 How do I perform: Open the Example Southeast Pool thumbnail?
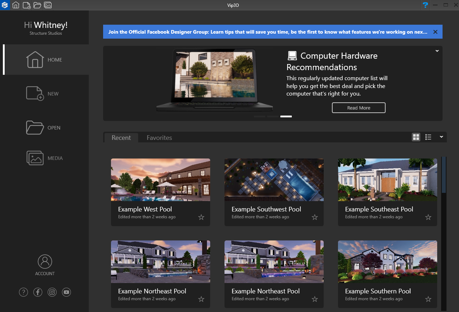387,180
